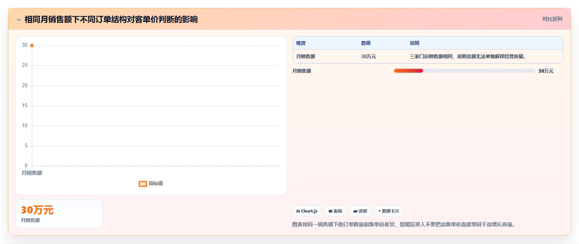Click the 对比矩阵 label in the header
The height and width of the screenshot is (244, 579).
pyautogui.click(x=553, y=19)
